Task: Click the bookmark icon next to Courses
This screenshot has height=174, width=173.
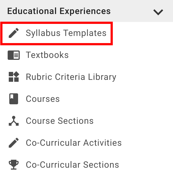Action: tap(14, 99)
